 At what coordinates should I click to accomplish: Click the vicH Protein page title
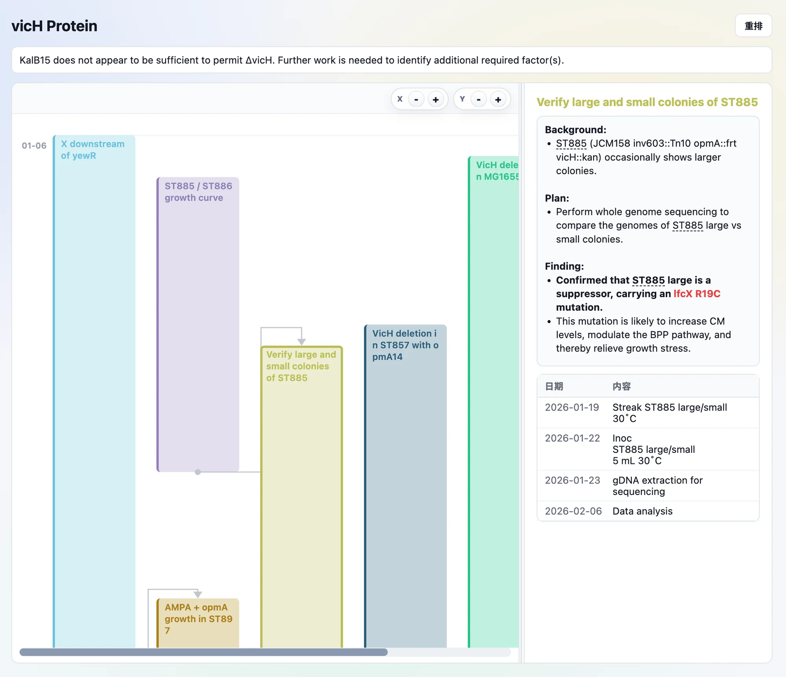55,26
